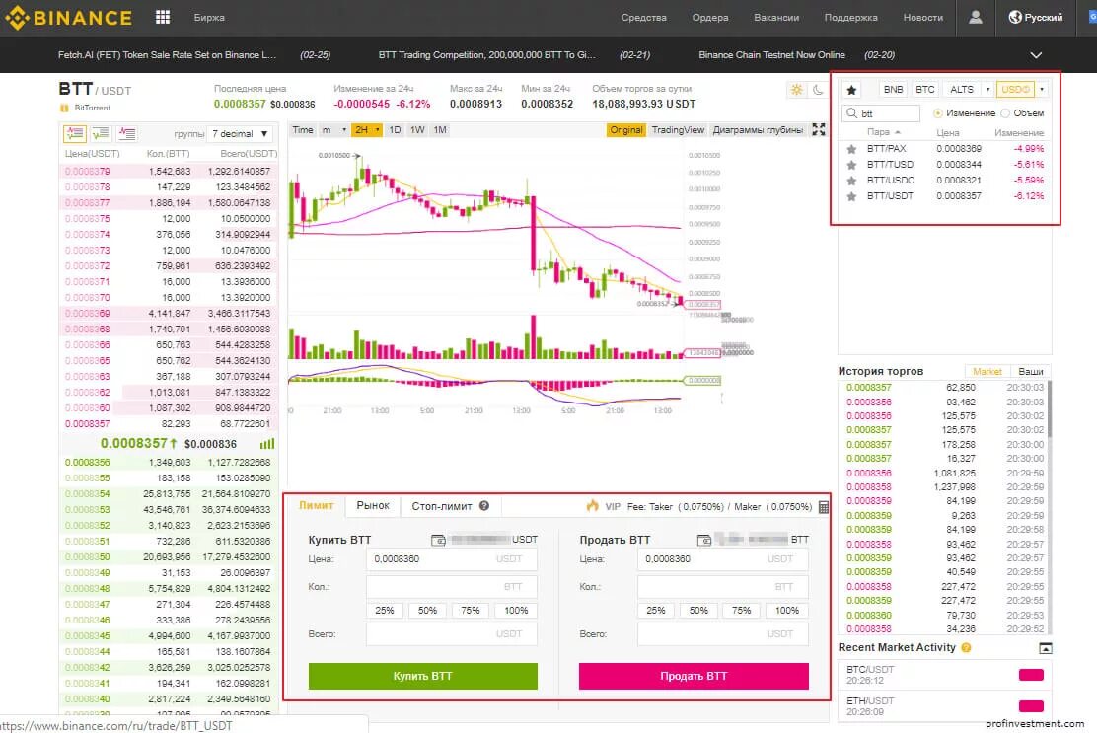Click the sell Кол. quantity input field
The image size is (1097, 733).
click(723, 587)
